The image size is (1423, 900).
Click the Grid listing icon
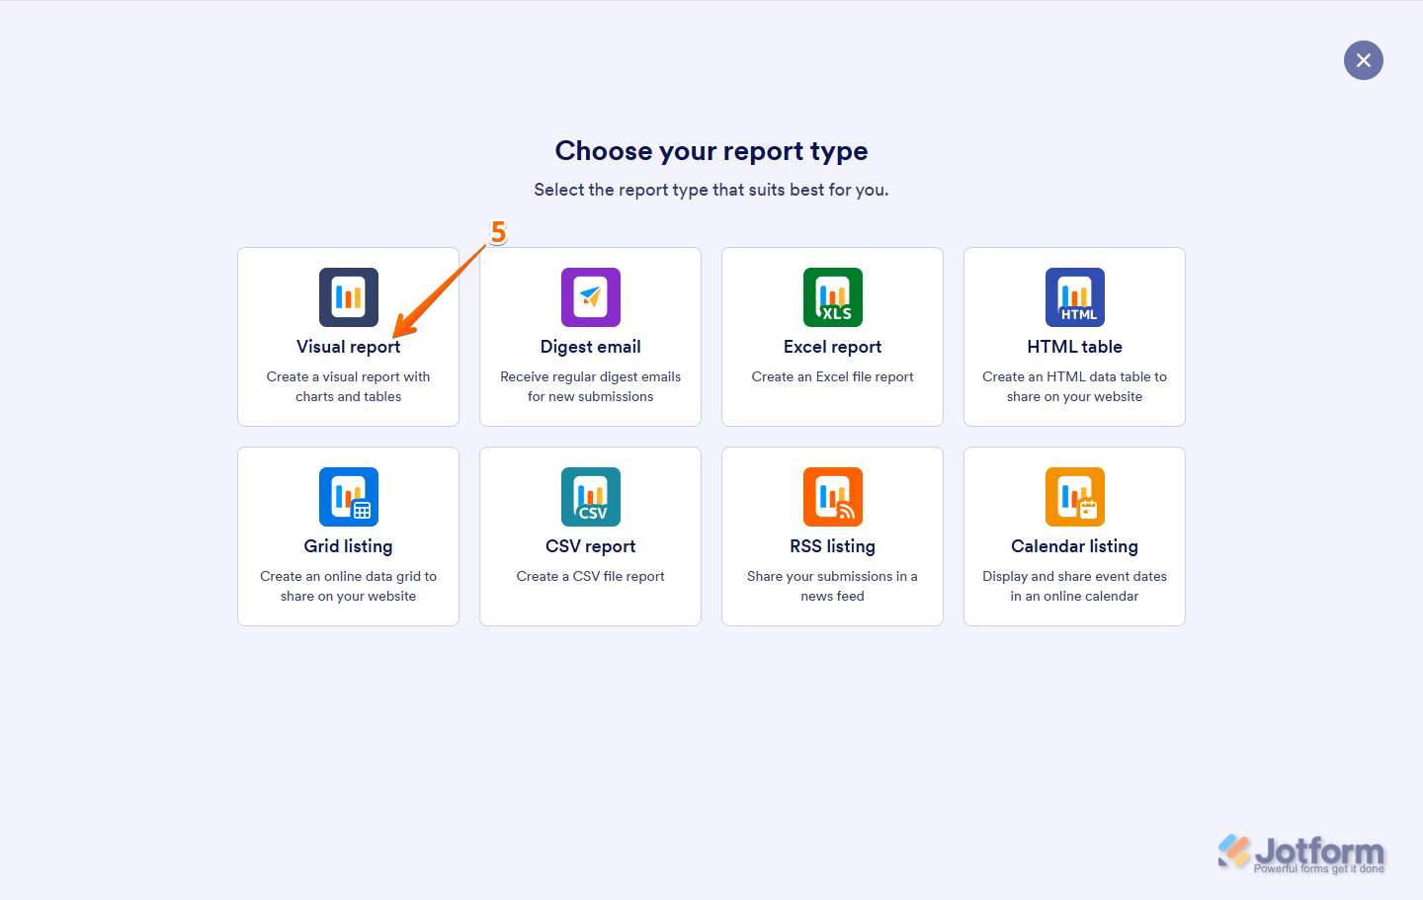point(348,497)
